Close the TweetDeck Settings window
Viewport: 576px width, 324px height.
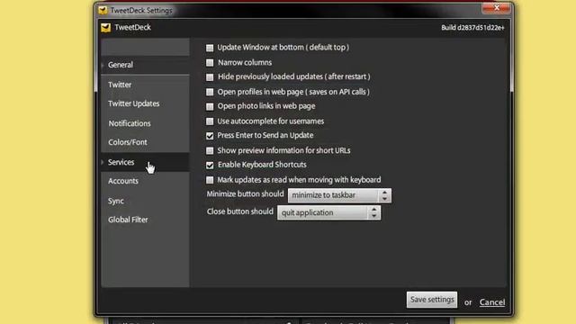(x=497, y=8)
